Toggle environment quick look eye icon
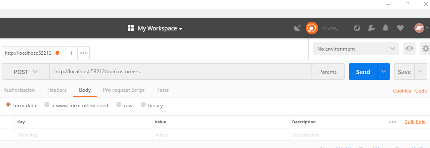 [x=409, y=49]
